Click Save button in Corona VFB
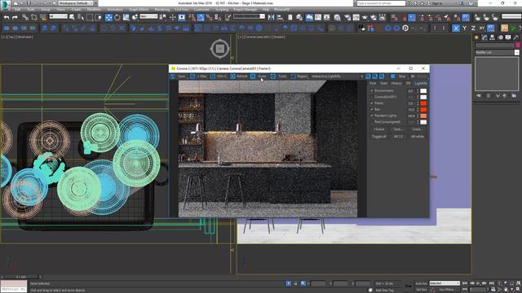 (x=179, y=77)
